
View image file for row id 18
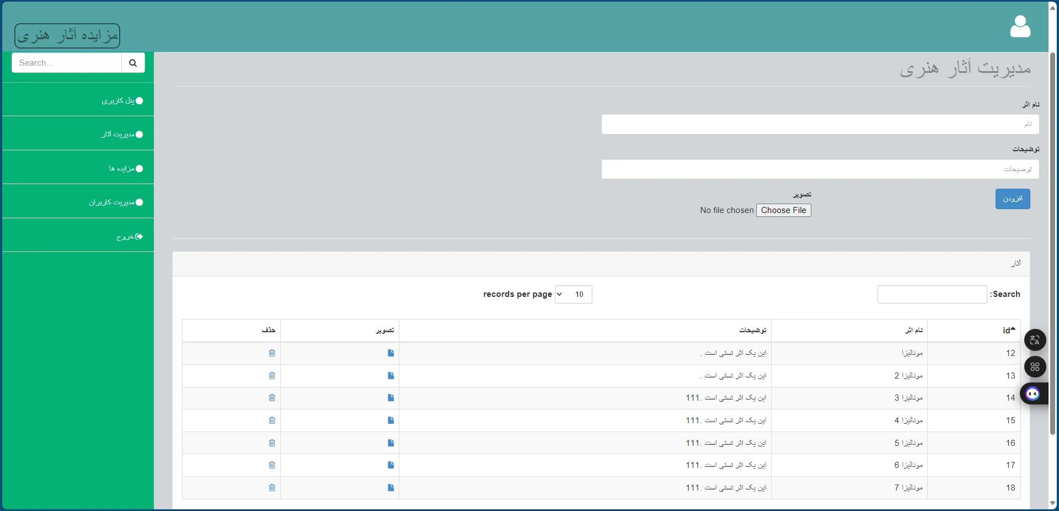(391, 488)
